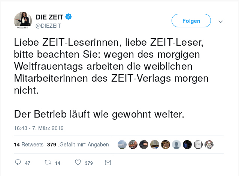Viewport: 239px width, 176px height.
Task: Send tweet via direct message envelope icon
Action: pos(108,163)
